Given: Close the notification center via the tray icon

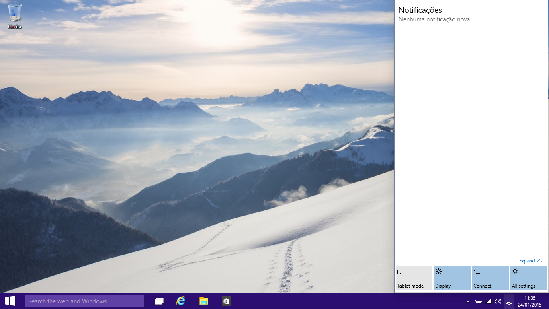Looking at the screenshot, I should coord(509,301).
